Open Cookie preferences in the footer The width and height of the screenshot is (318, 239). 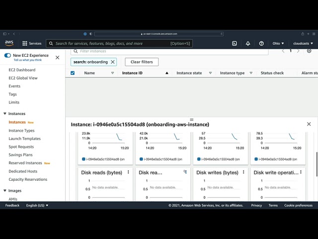pos(298,206)
